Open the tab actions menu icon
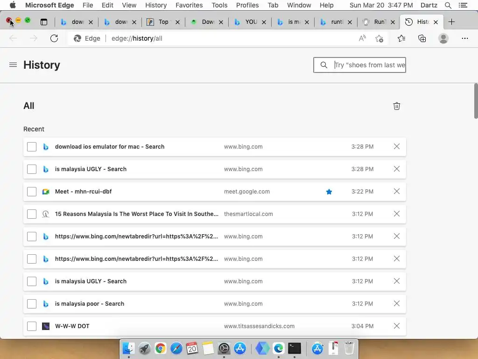The image size is (478, 359). (x=44, y=22)
